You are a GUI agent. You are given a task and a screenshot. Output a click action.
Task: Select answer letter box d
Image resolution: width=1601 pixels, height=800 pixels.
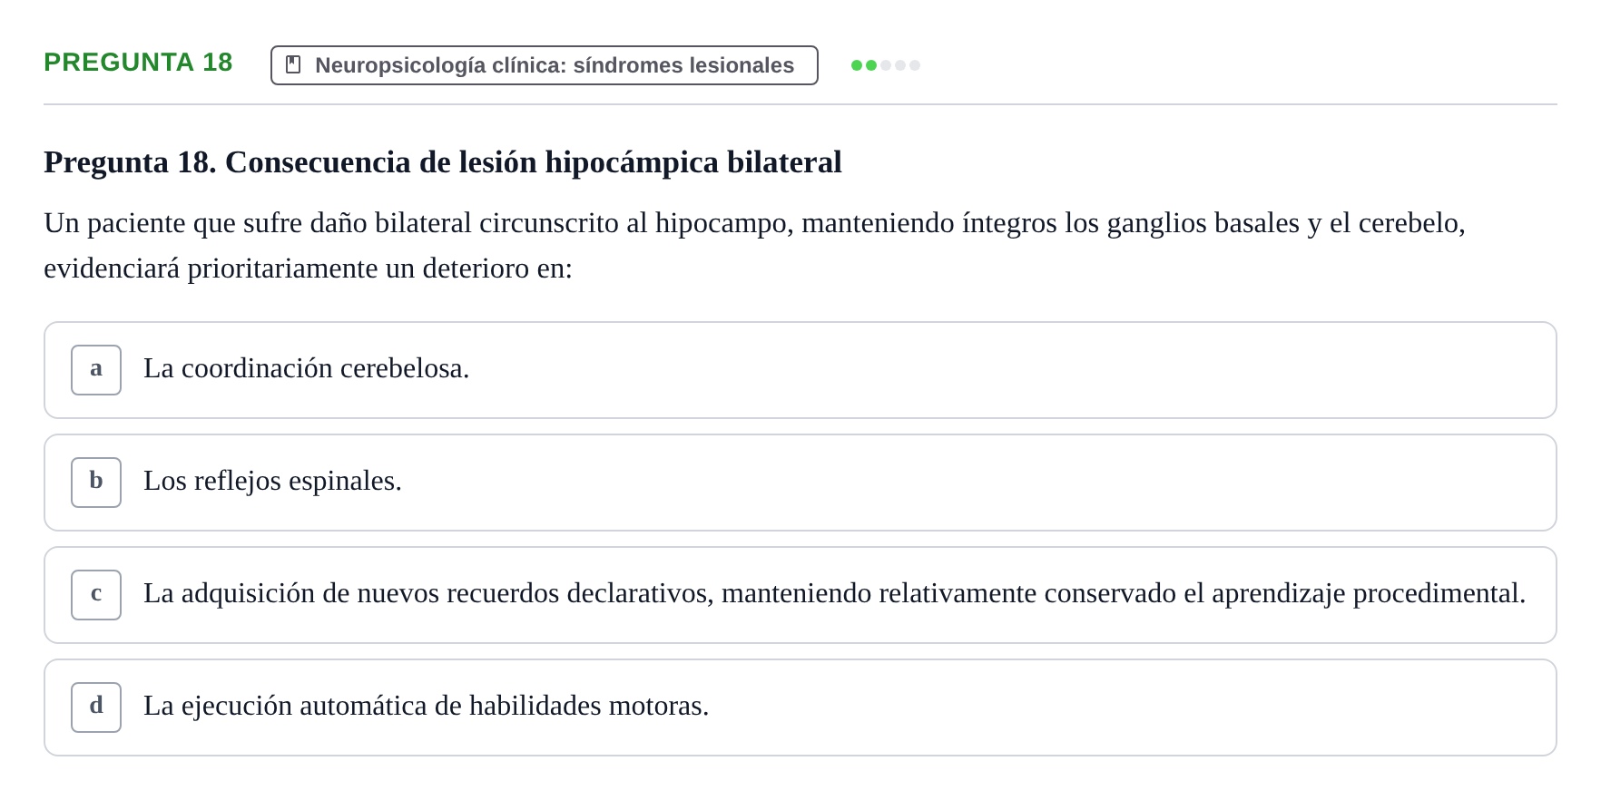click(96, 707)
